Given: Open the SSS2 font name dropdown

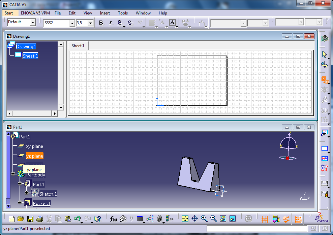Looking at the screenshot, I should point(72,23).
